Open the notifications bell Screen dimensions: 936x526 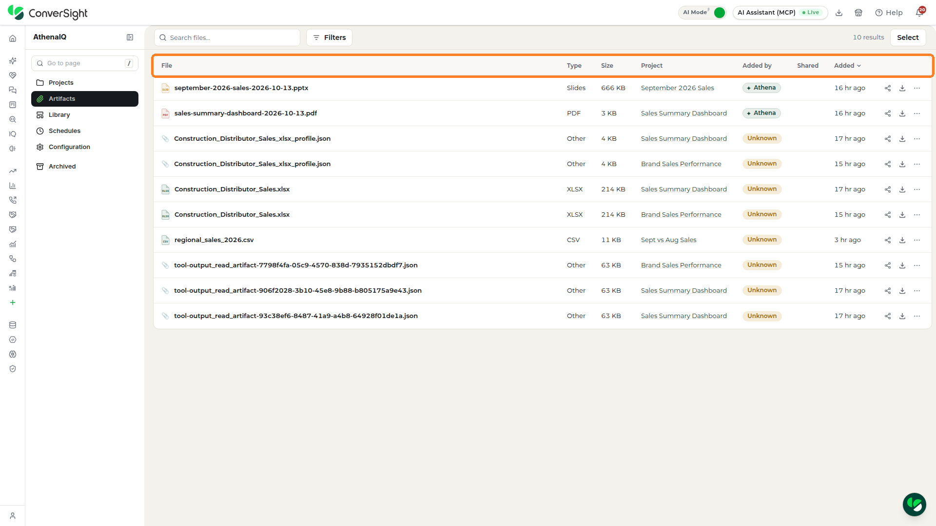(919, 13)
